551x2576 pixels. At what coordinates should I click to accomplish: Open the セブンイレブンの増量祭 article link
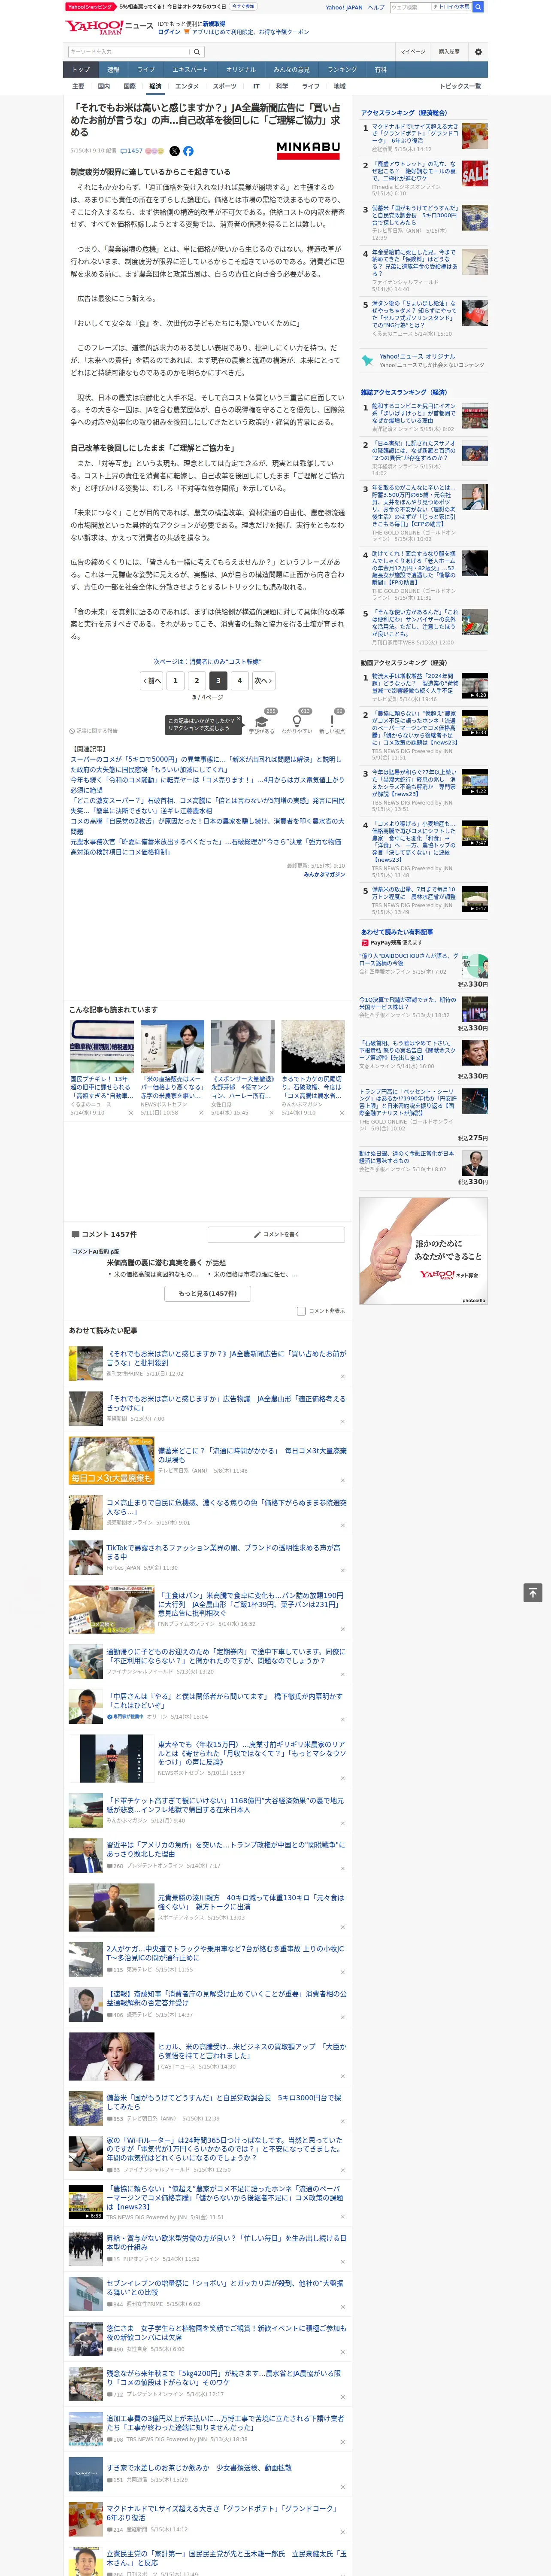224,2288
